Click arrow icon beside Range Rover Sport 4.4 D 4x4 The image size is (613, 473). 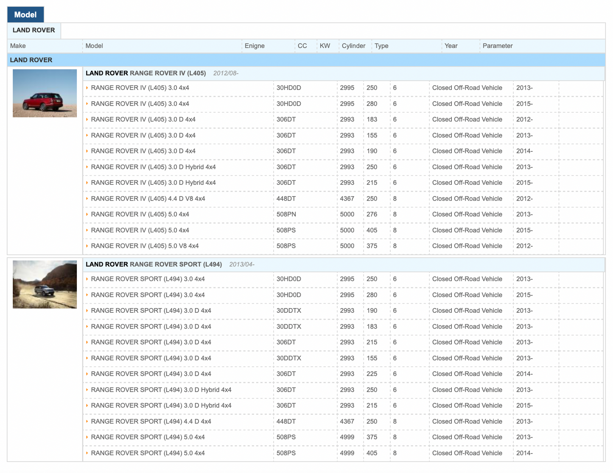(x=87, y=422)
